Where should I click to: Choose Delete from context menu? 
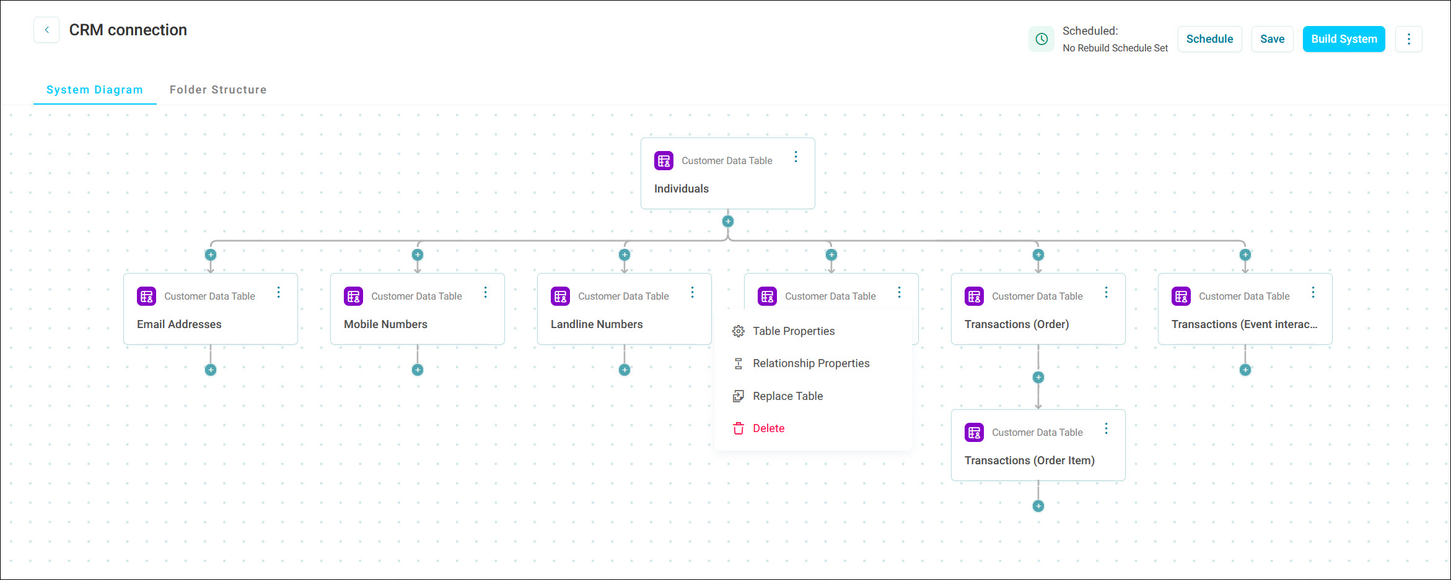[813, 428]
